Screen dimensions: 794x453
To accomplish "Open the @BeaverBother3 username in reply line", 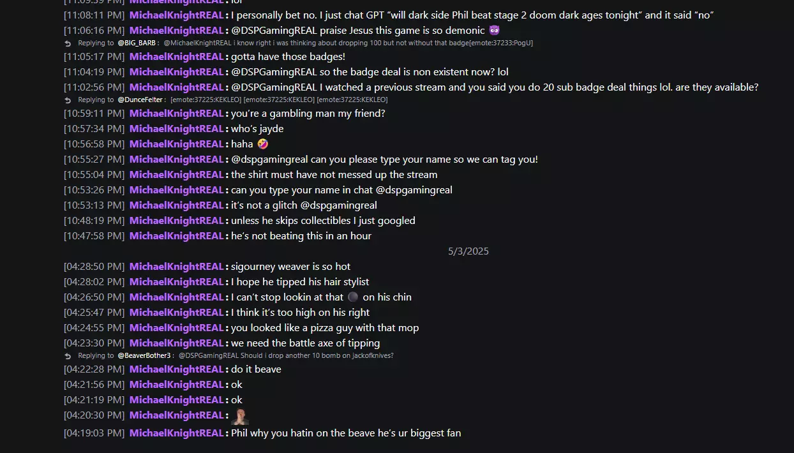I will click(x=144, y=355).
